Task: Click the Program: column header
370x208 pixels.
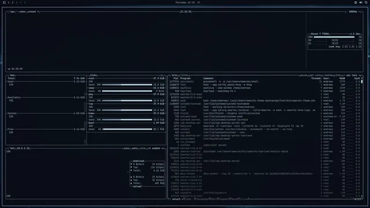Action: tap(186, 79)
